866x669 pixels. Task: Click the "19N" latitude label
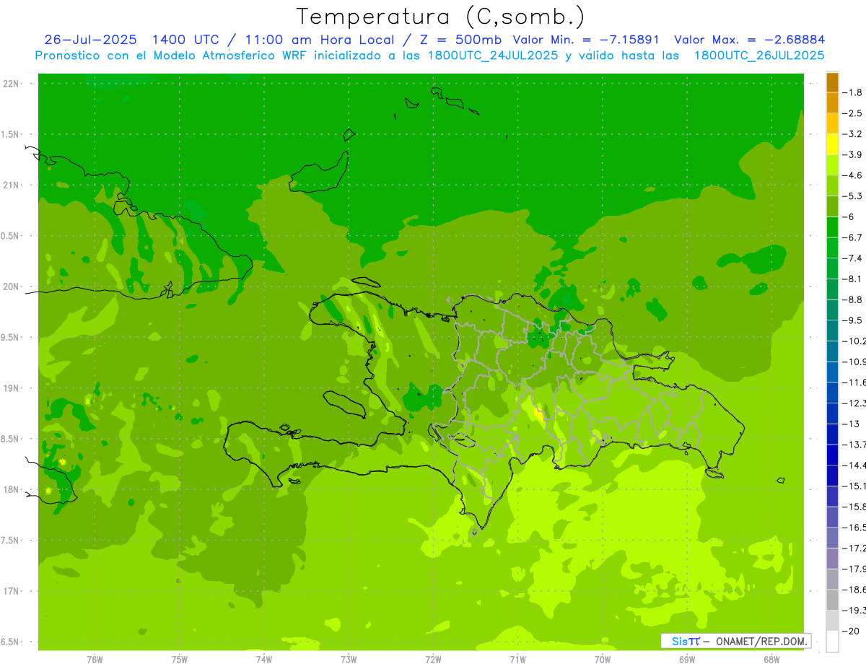click(12, 388)
